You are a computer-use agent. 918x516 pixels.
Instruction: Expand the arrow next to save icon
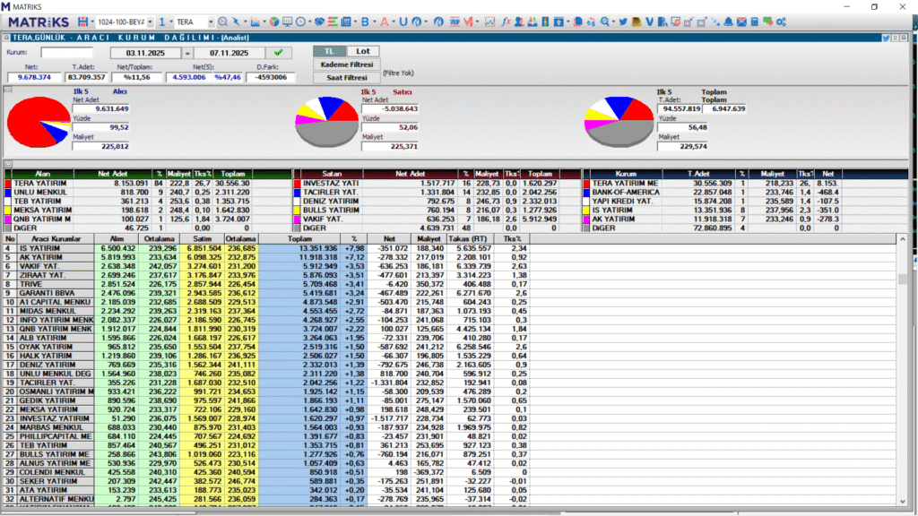click(92, 21)
